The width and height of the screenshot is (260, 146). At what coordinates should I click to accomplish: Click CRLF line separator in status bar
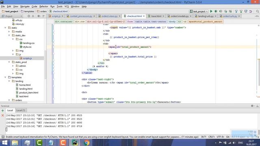(211, 137)
